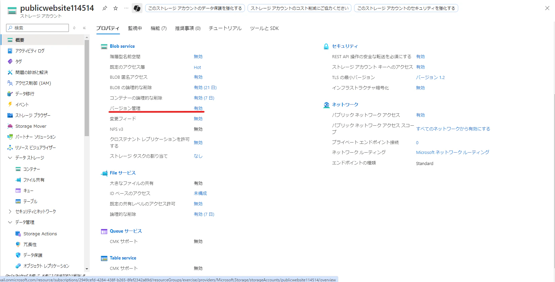The width and height of the screenshot is (555, 282).
Task: Open the セキュリティ heading link
Action: pyautogui.click(x=345, y=46)
